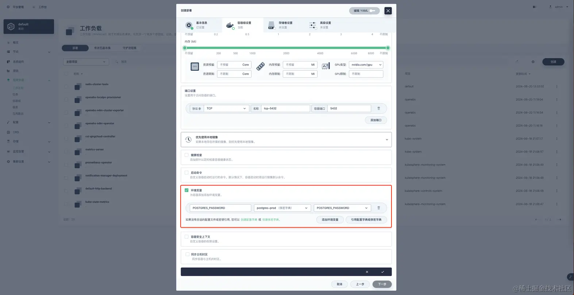Check the select-all checkbox in table header

click(x=66, y=74)
